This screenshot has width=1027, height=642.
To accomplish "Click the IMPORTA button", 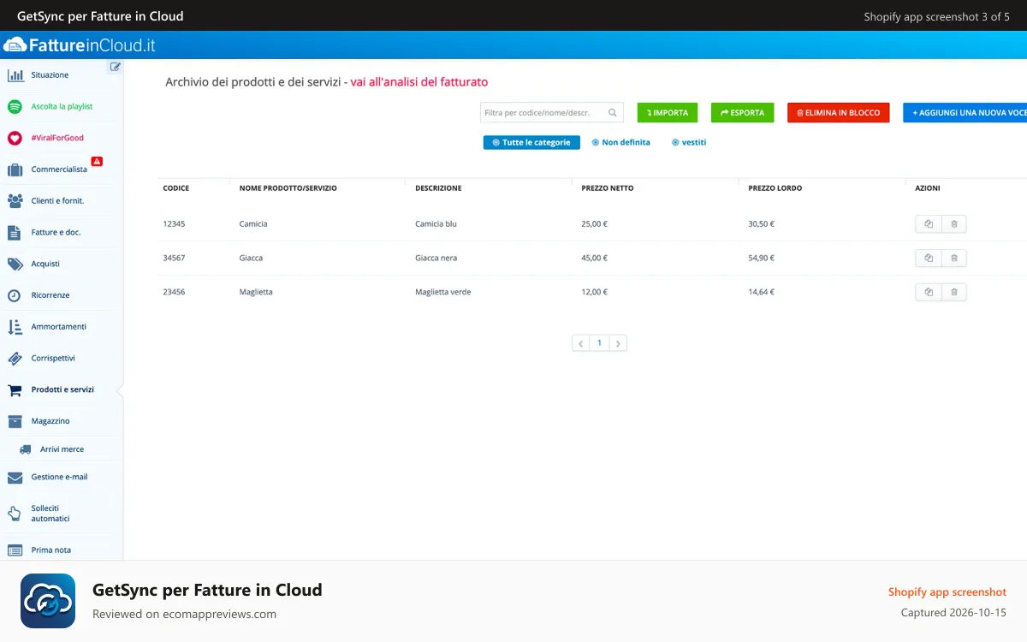I will point(668,112).
